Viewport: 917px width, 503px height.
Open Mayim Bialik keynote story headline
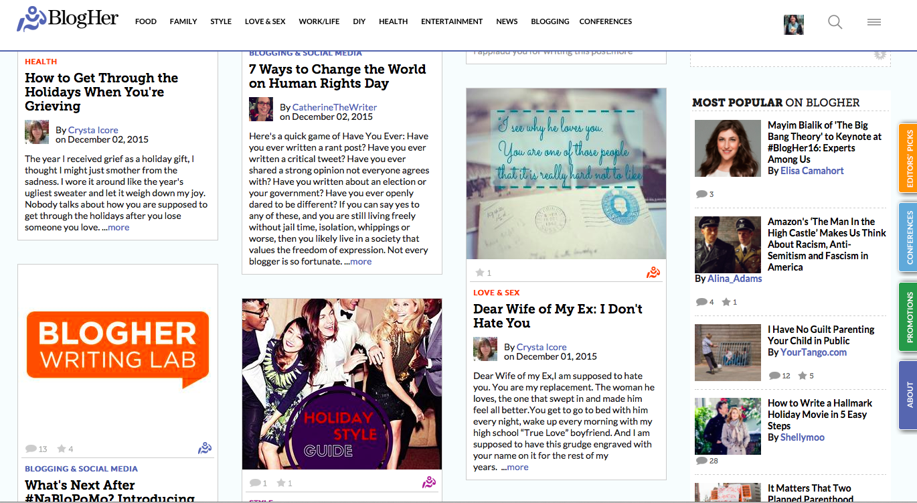pyautogui.click(x=825, y=142)
